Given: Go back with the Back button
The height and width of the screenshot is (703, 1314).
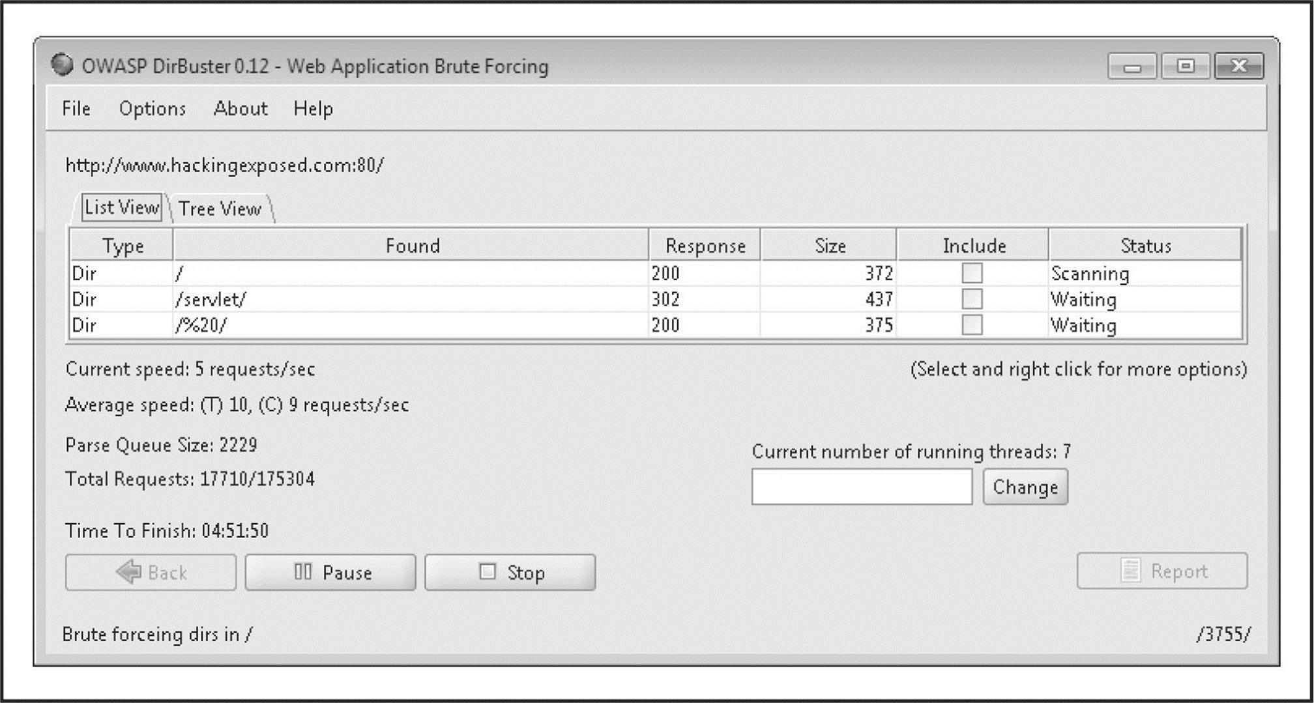Looking at the screenshot, I should 151,572.
